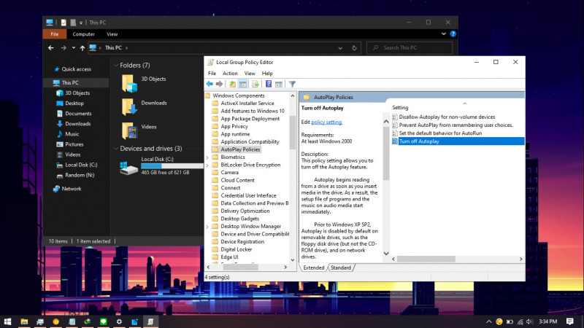Click the Export List toolbar icon

click(x=255, y=84)
